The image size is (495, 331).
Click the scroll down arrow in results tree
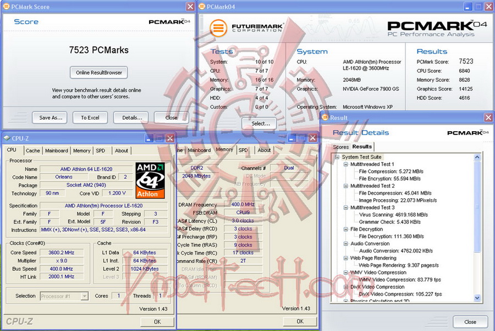pyautogui.click(x=477, y=298)
